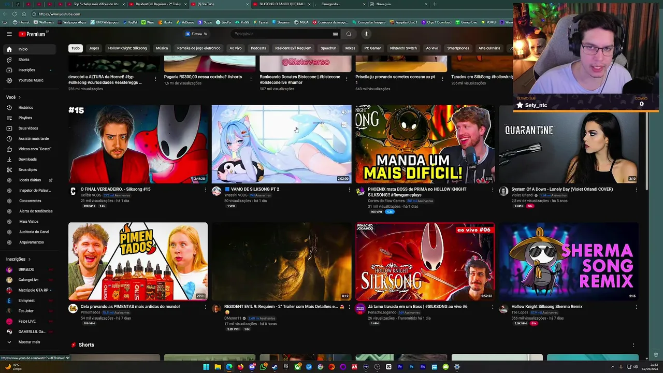Click the YouTube Premium logo
The width and height of the screenshot is (663, 373).
[x=33, y=34]
